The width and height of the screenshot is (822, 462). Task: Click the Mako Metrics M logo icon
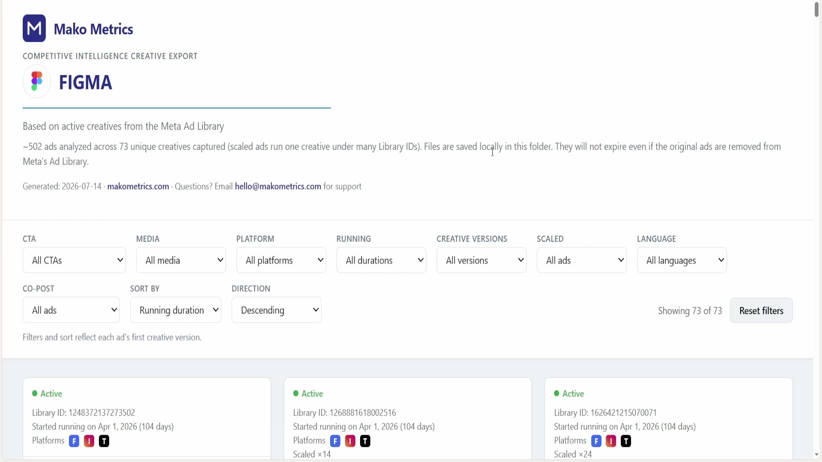coord(34,28)
